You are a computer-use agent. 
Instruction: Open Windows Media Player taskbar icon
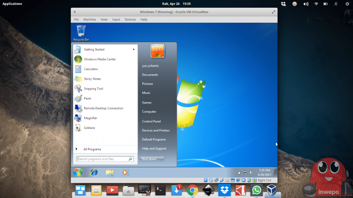pyautogui.click(x=125, y=172)
